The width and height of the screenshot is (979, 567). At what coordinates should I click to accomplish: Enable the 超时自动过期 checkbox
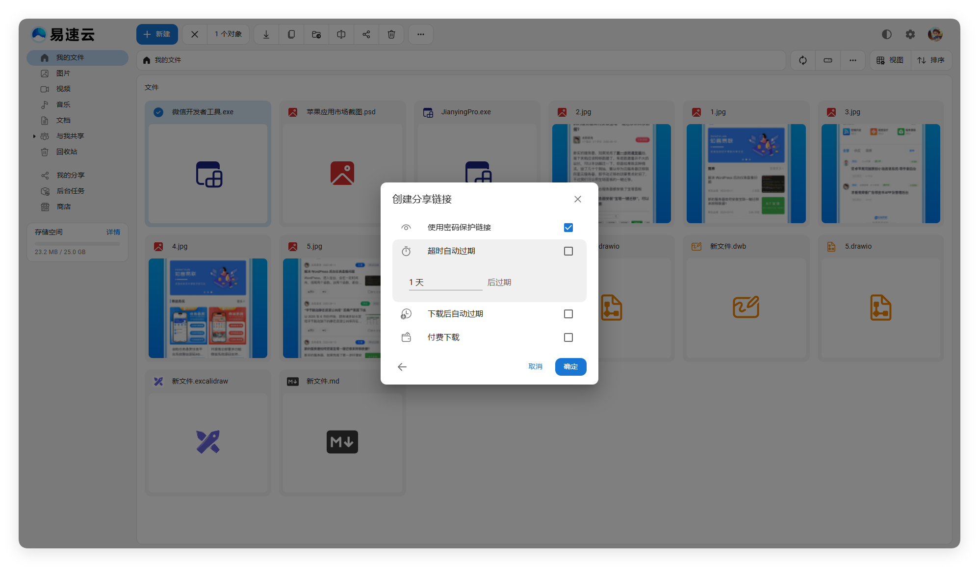568,251
